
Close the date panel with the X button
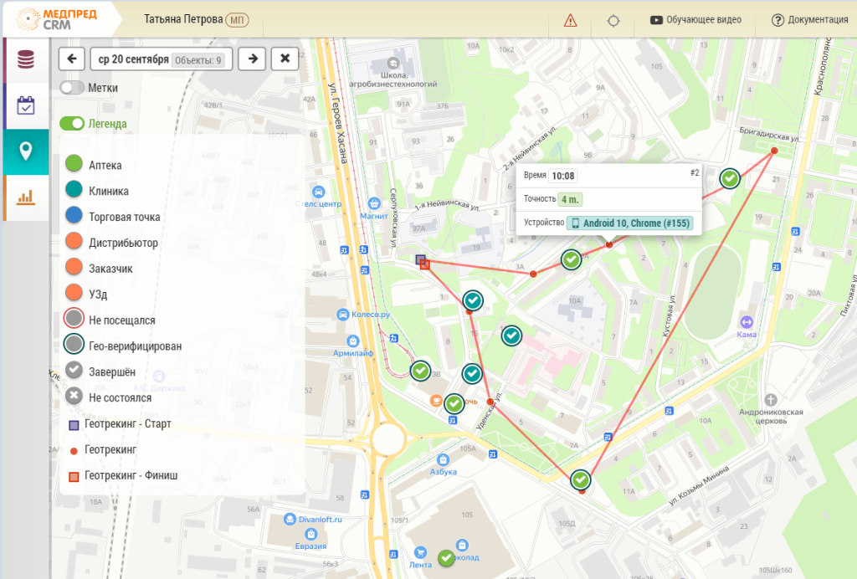285,59
